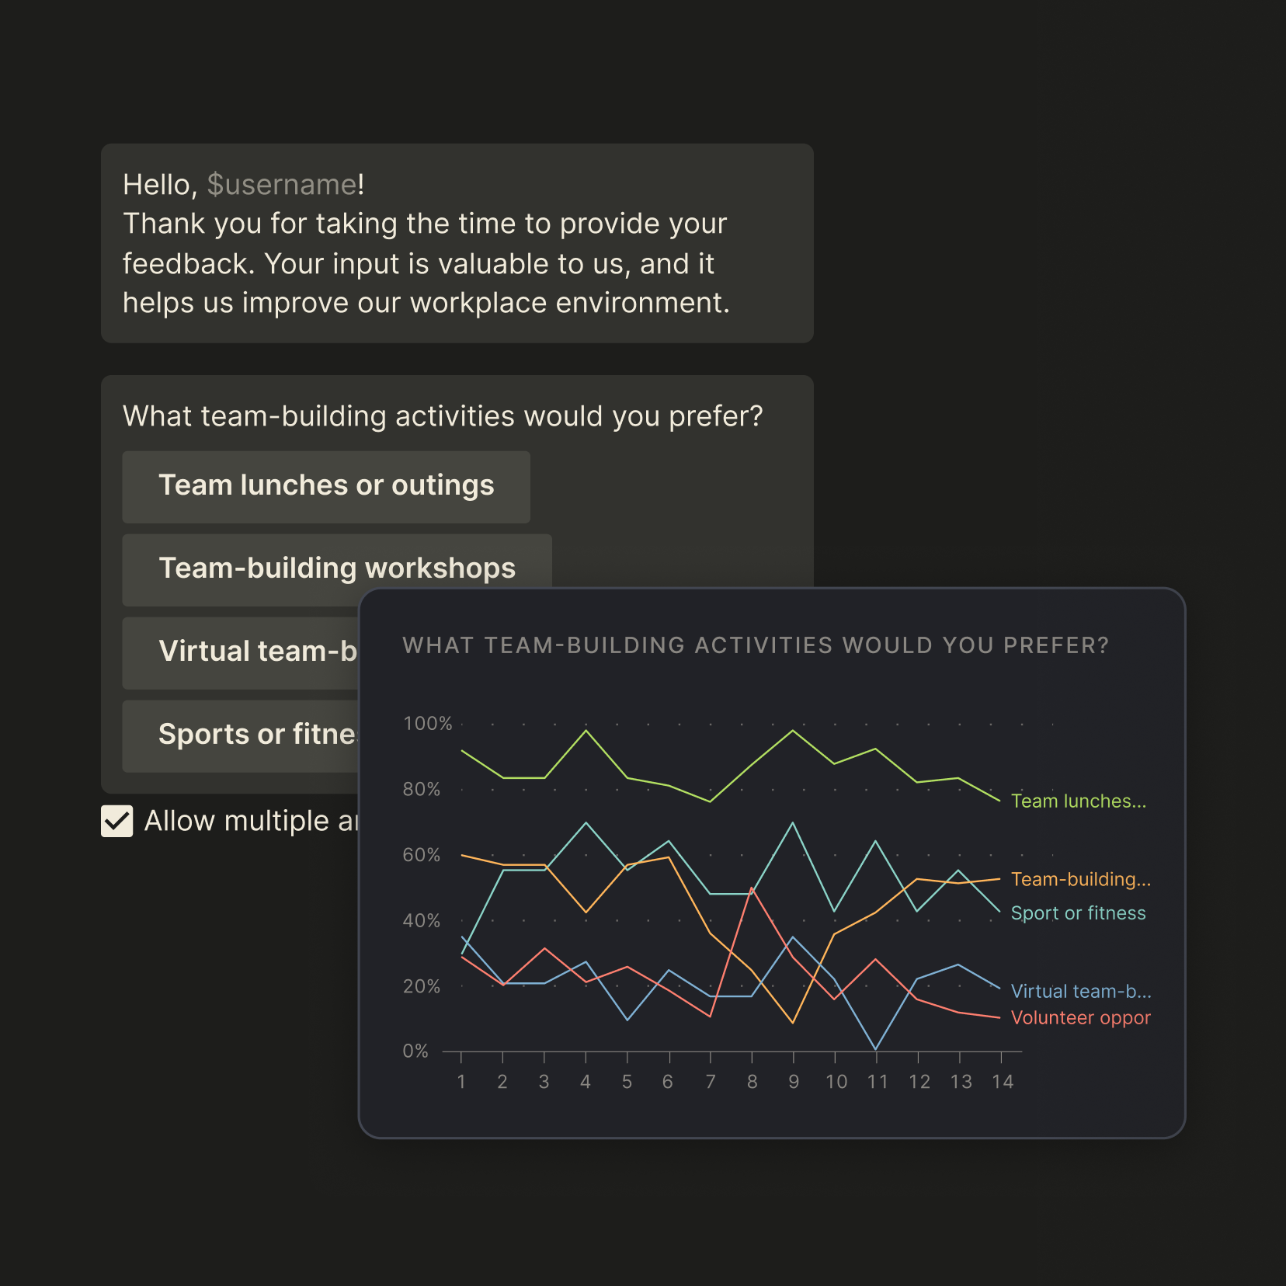Toggle the Allow multiple answers checkbox
Screen dimensions: 1286x1286
pyautogui.click(x=117, y=821)
